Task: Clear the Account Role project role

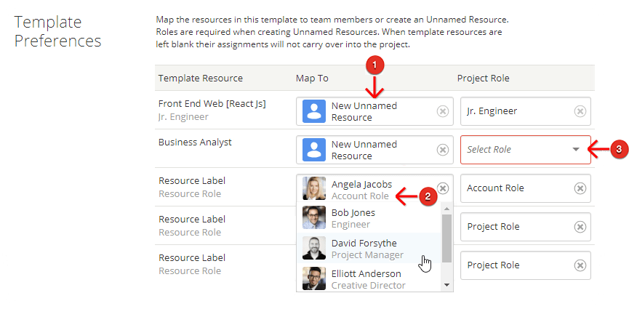Action: (x=580, y=188)
